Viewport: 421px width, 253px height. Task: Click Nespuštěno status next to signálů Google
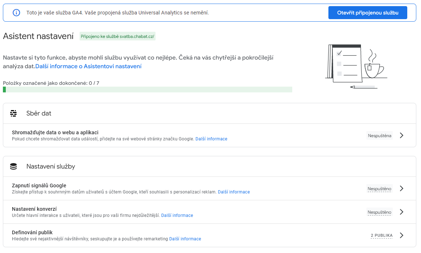click(x=379, y=189)
